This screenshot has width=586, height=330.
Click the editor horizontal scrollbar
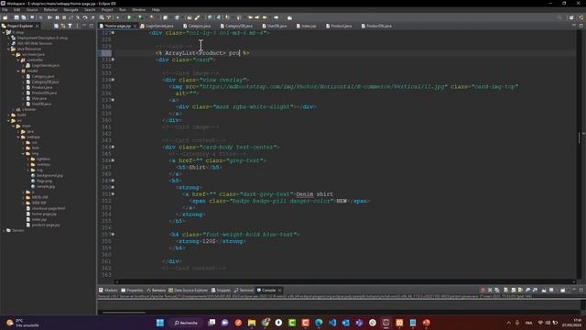pos(345,282)
